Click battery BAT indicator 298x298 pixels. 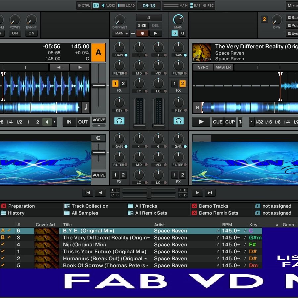tap(195, 6)
